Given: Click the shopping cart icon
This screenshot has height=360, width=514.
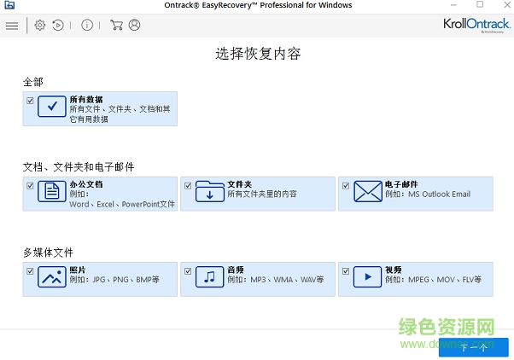Looking at the screenshot, I should pos(116,26).
